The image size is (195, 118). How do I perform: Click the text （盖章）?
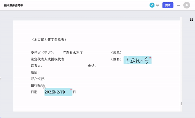point(116,53)
